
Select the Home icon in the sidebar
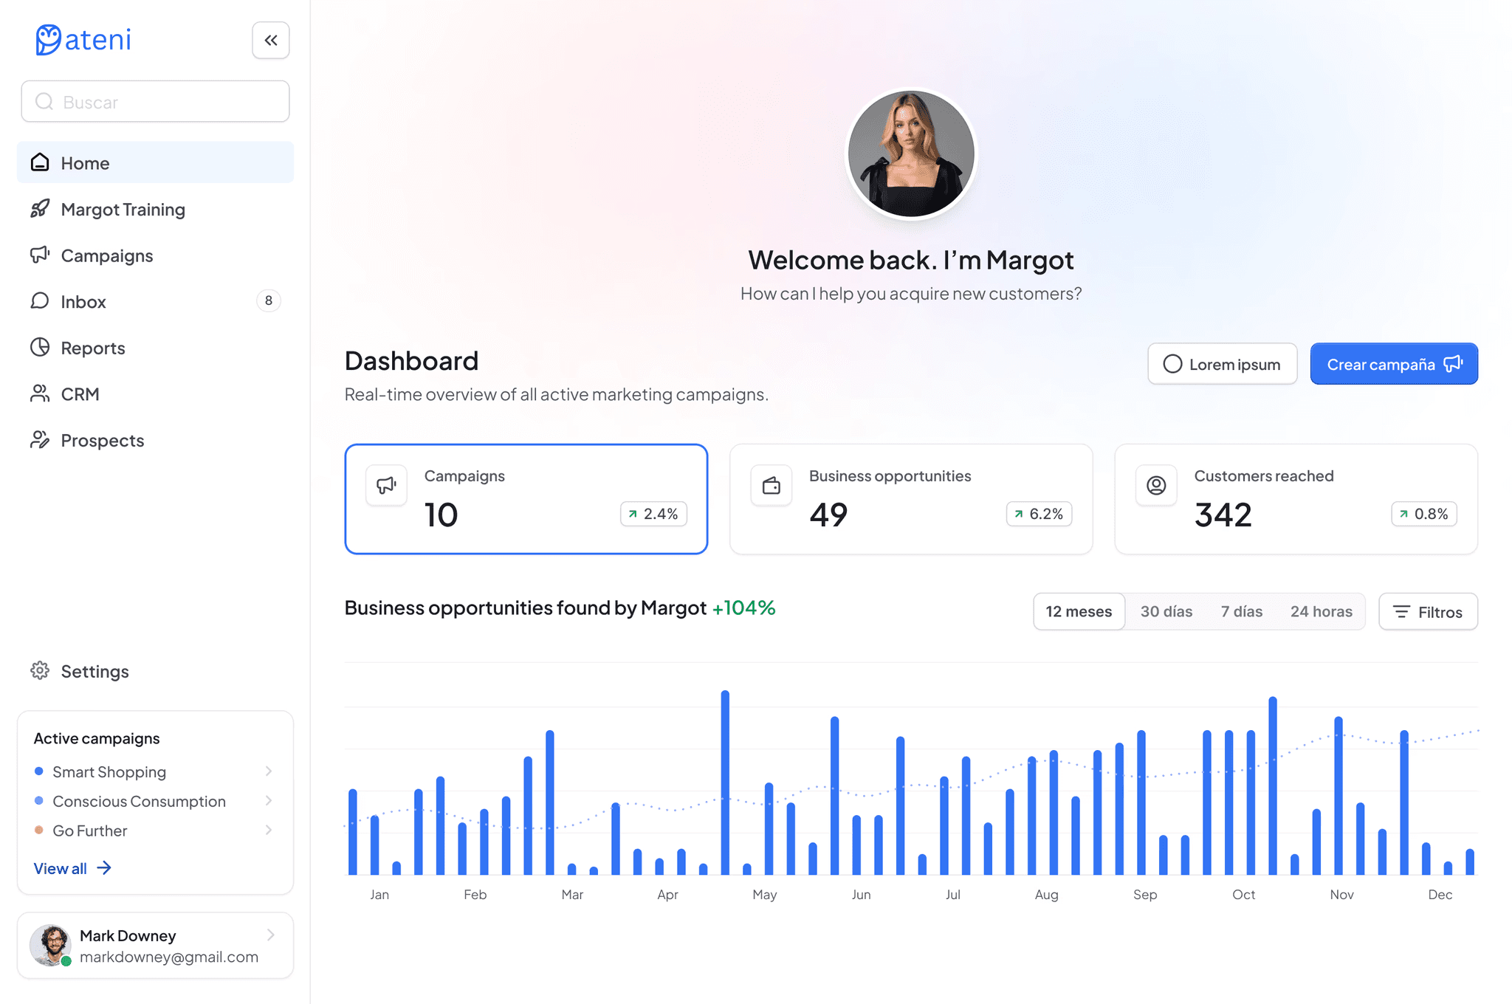(x=40, y=162)
